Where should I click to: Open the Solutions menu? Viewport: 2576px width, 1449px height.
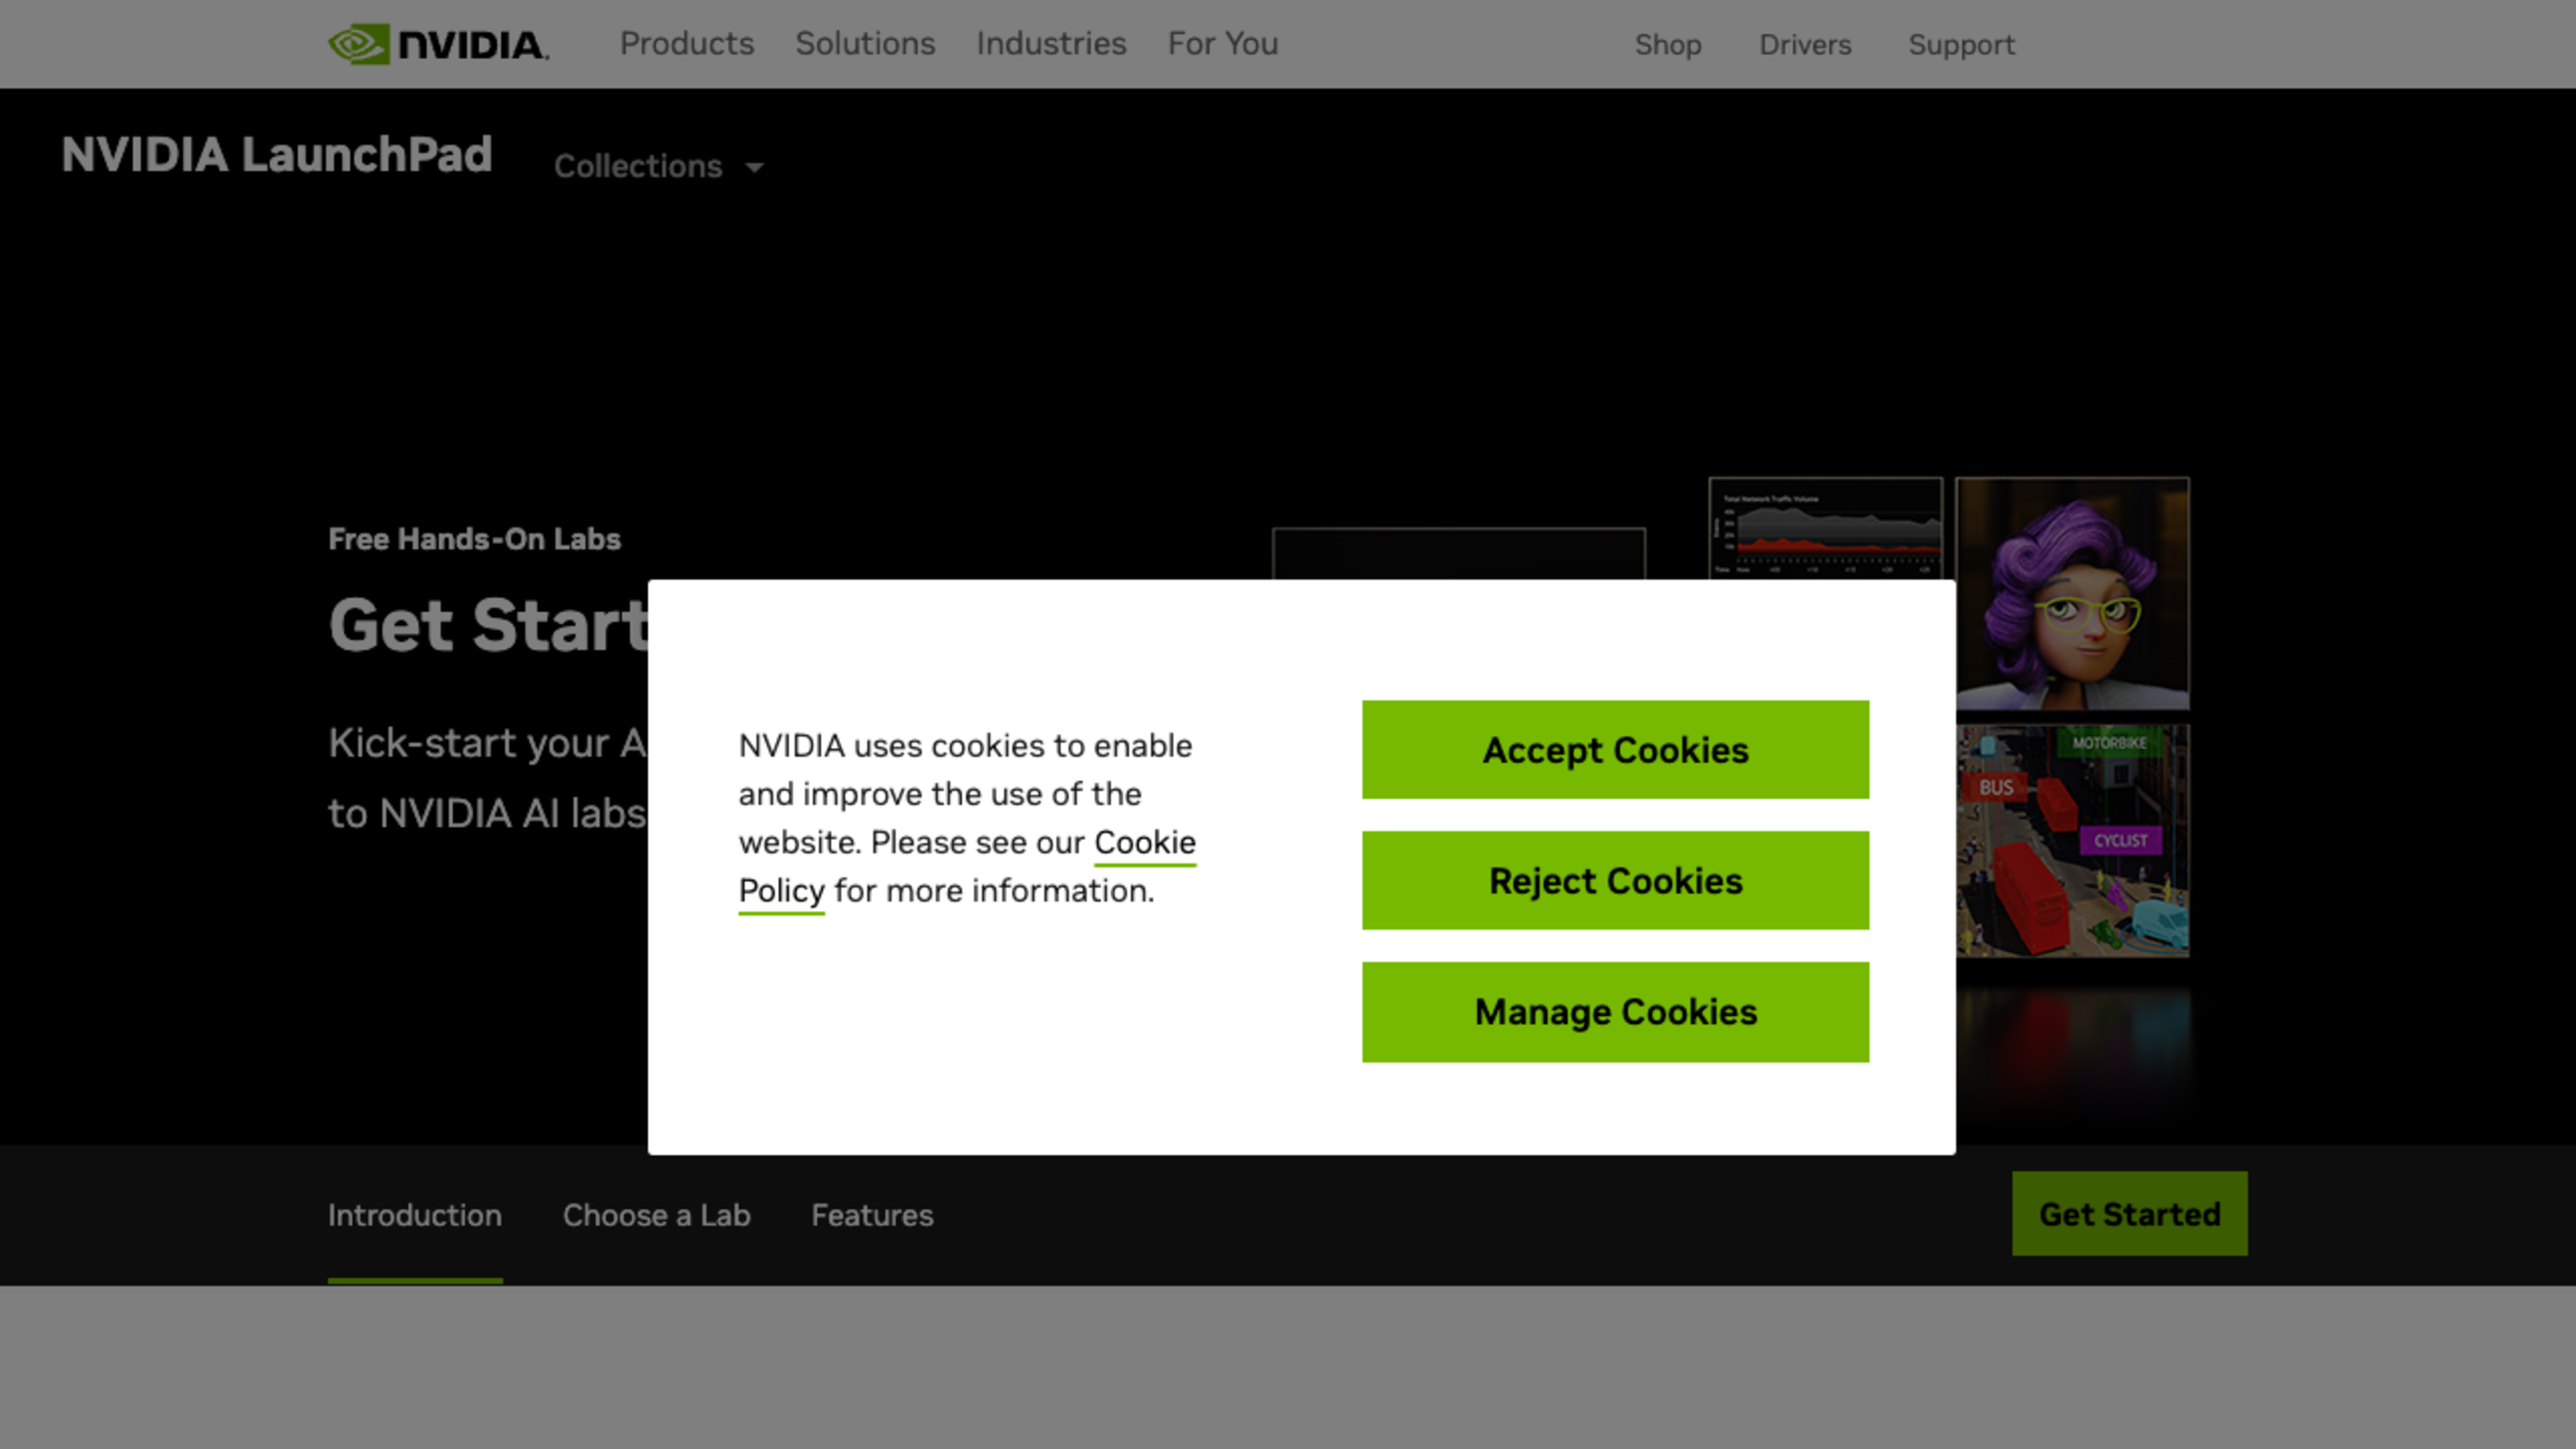[865, 42]
